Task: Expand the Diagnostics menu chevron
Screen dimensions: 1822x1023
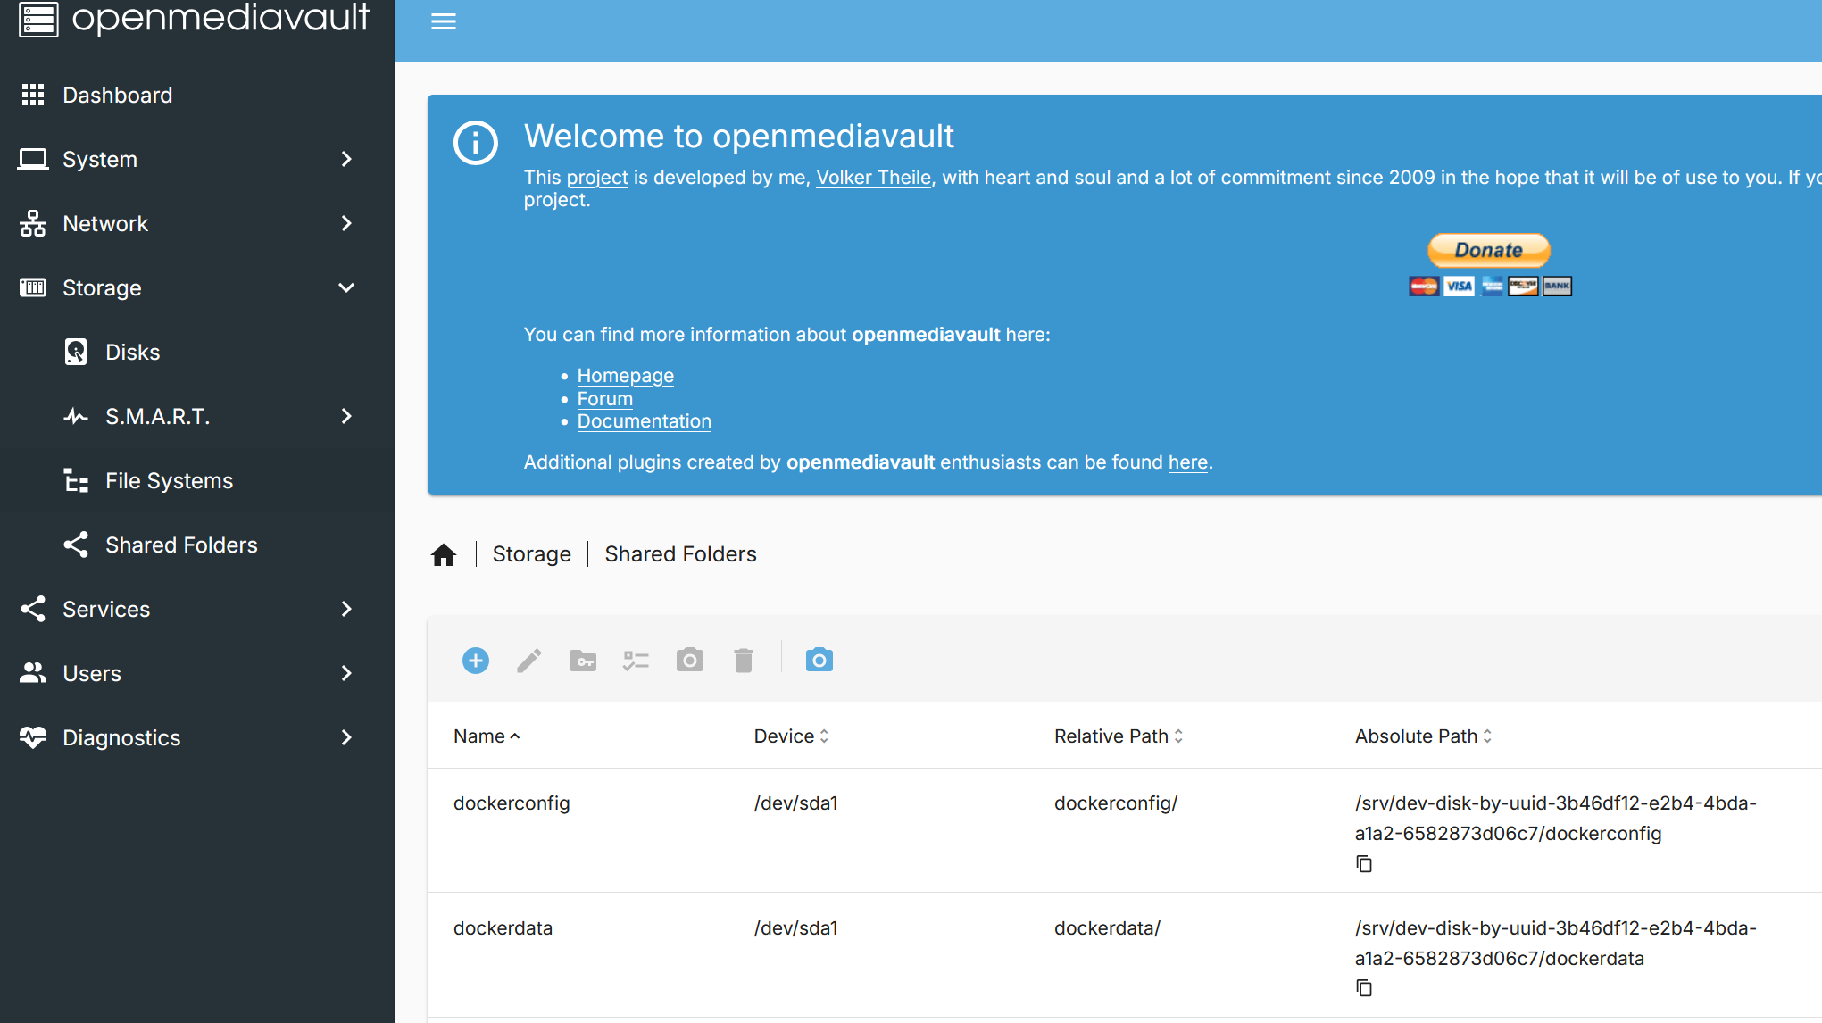Action: (346, 737)
